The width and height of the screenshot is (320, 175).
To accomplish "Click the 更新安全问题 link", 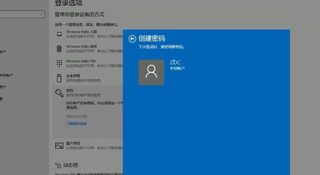I will tap(76, 117).
